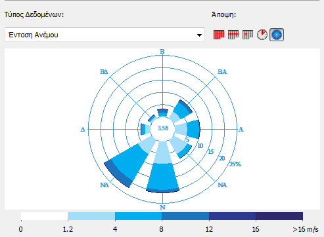Switch to the full month calendar view
This screenshot has height=237, width=324.
click(x=219, y=35)
